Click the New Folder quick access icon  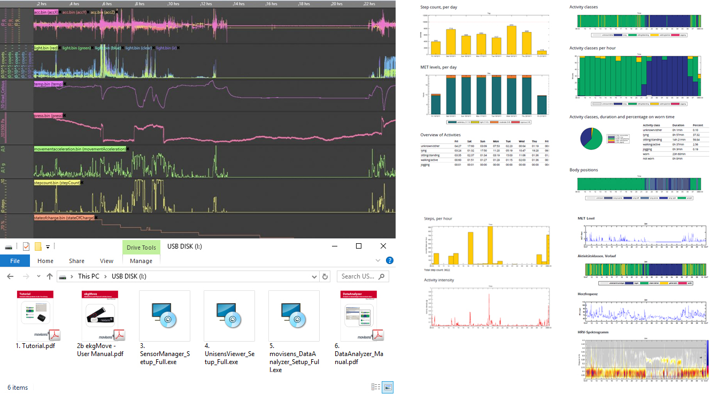click(38, 246)
